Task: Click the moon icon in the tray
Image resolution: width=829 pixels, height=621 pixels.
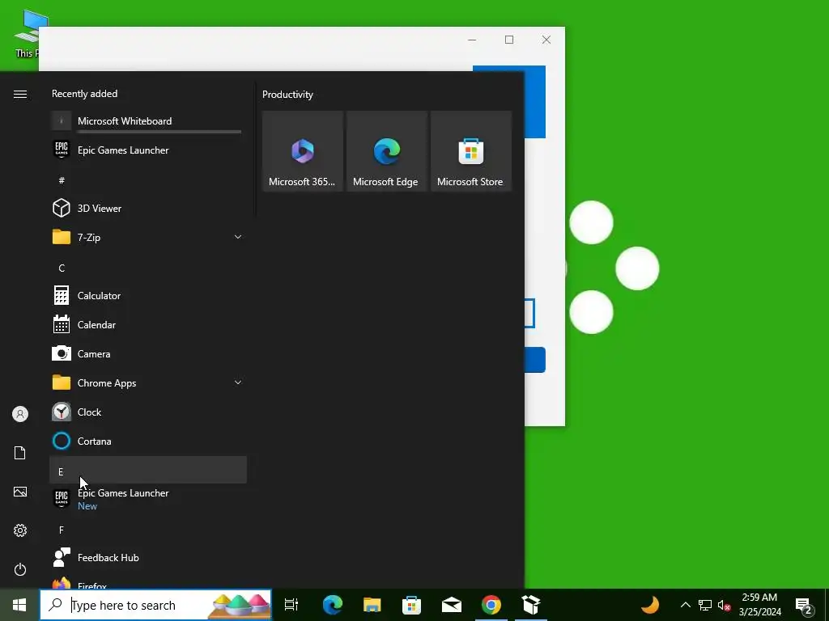Action: (650, 605)
